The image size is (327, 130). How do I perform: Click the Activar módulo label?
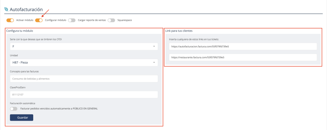[25, 20]
